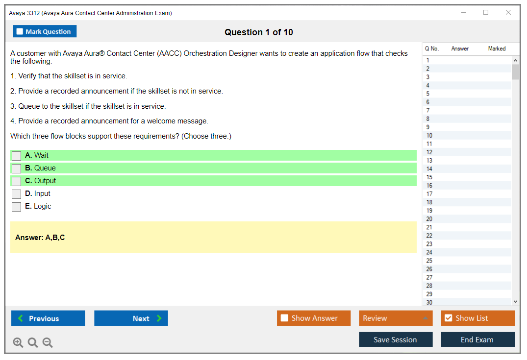Click the zoom out magnifier icon
527x360 pixels.
click(48, 343)
